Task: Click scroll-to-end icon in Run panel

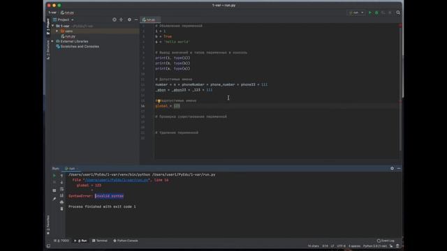Action: [61, 195]
